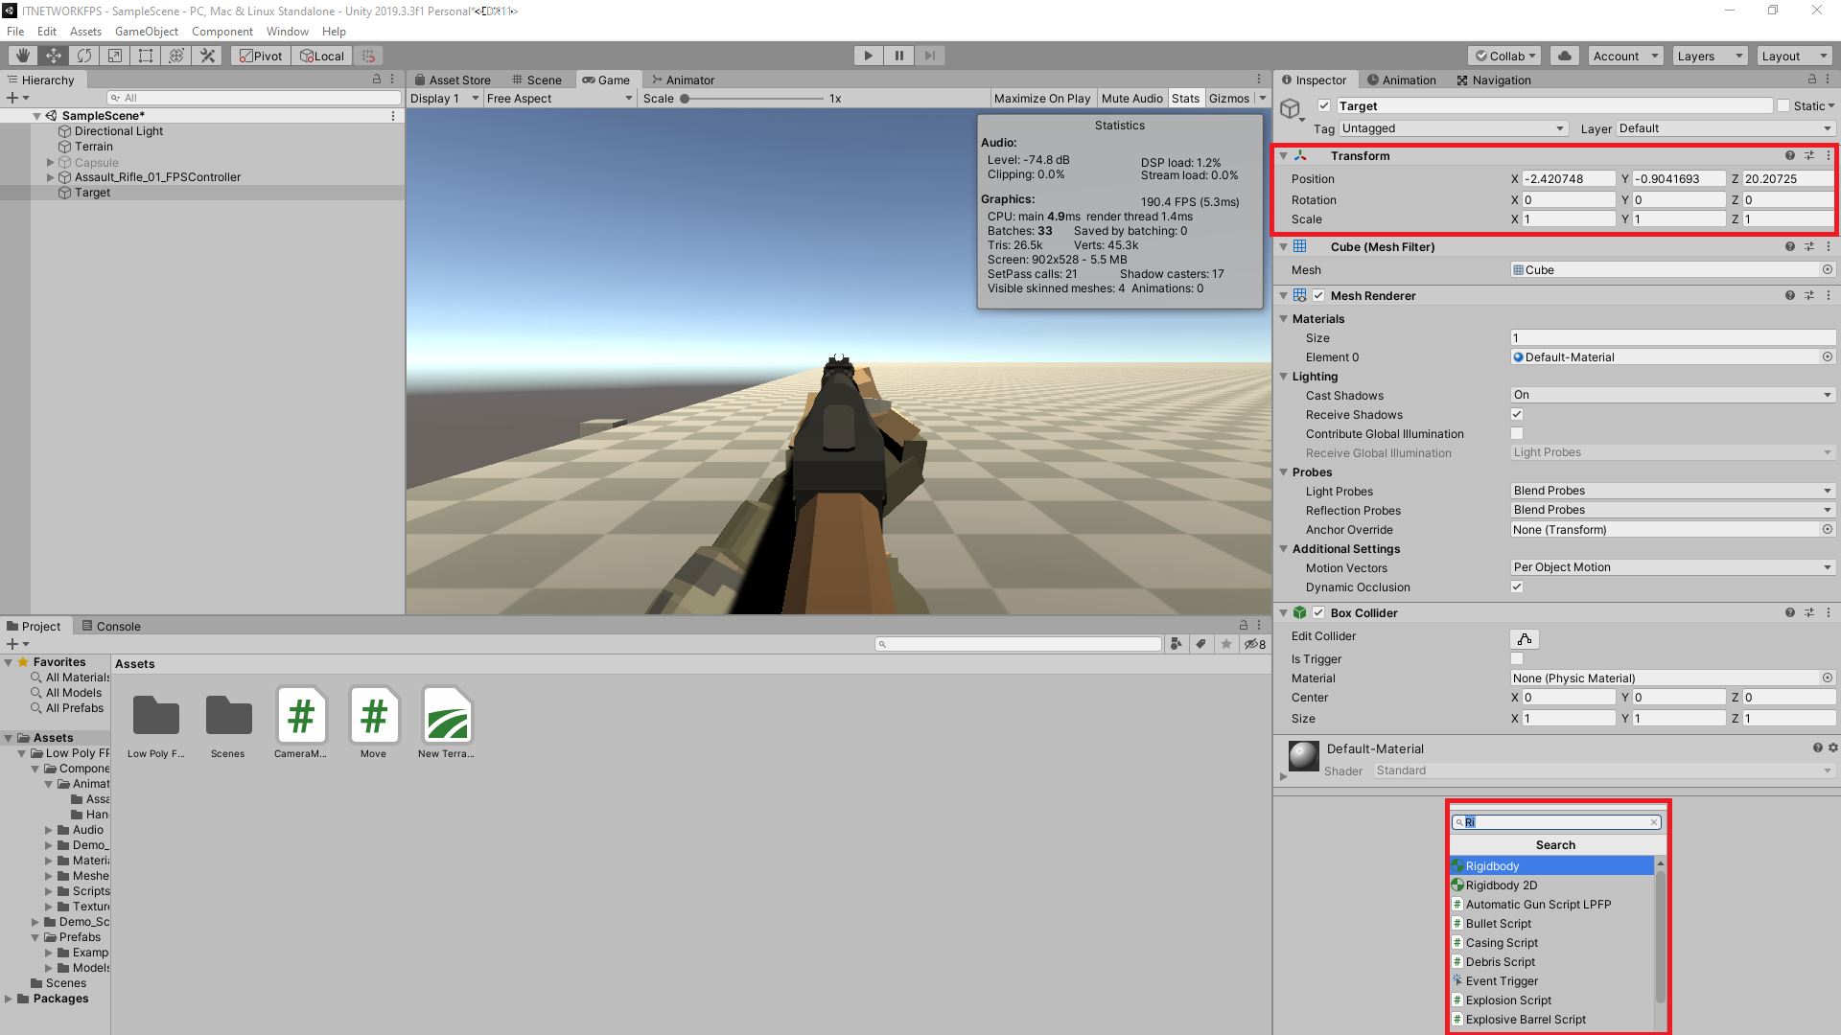The image size is (1841, 1035).
Task: Open the GameObject menu
Action: [x=146, y=31]
